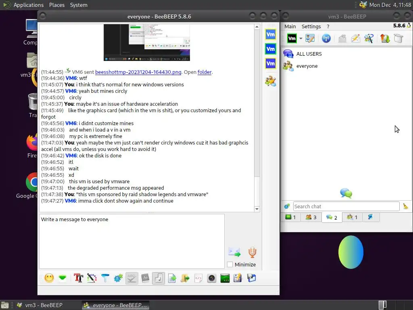413x310 pixels.
Task: Click the show desktop icon in bottom panel
Action: [x=5, y=306]
